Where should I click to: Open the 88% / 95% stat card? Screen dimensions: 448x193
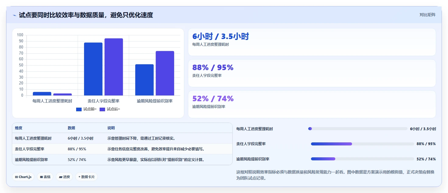click(312, 73)
